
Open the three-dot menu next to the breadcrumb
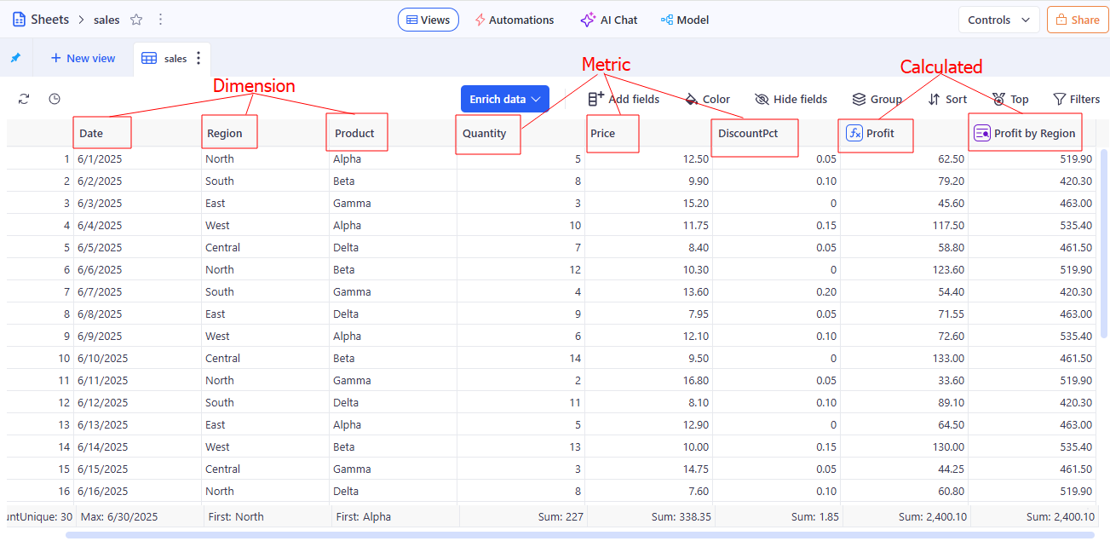pos(161,20)
